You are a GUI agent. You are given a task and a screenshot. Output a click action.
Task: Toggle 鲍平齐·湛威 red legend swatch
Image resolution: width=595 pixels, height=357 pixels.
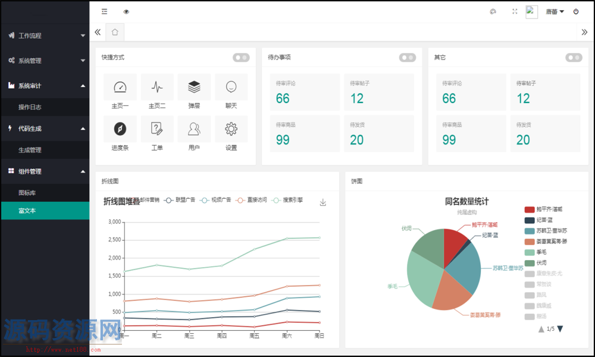tap(530, 209)
